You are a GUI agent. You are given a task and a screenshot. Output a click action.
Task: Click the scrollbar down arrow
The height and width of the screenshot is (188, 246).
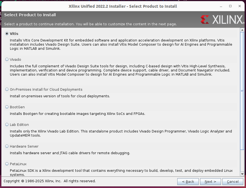[242, 174]
